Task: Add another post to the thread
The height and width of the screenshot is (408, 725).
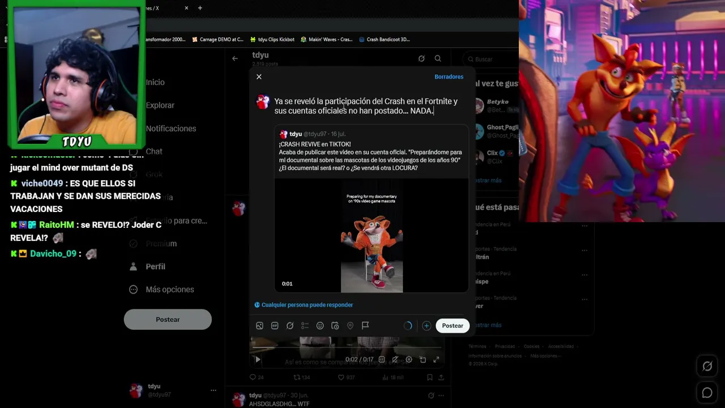Action: [x=427, y=326]
